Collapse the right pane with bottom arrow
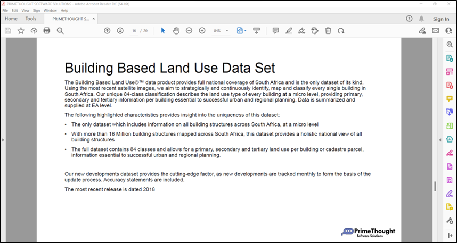This screenshot has width=457, height=243. [x=450, y=236]
